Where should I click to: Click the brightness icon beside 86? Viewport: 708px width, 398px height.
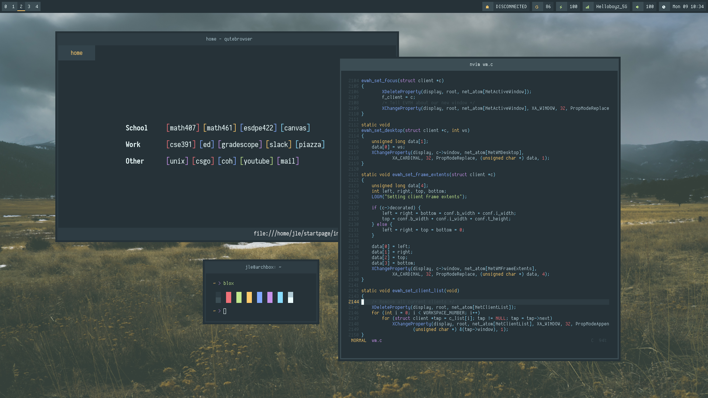point(537,7)
